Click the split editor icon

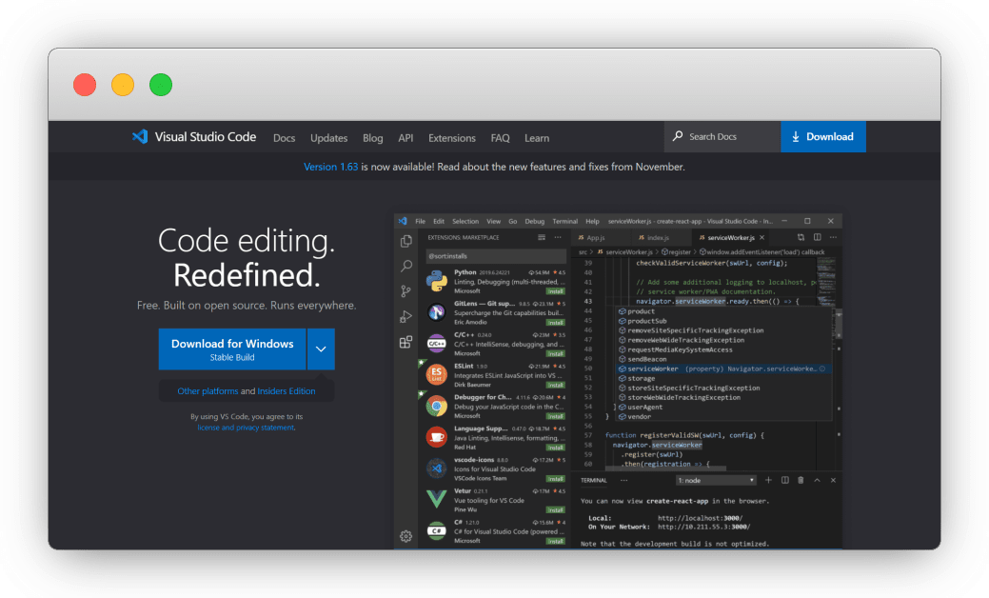(x=817, y=238)
